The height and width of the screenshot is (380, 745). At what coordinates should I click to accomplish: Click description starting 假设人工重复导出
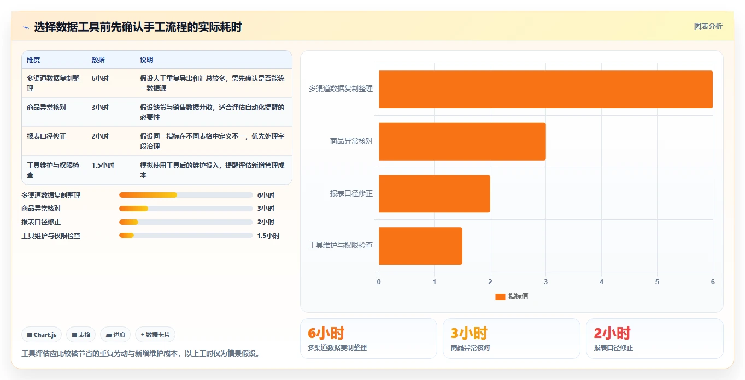coord(213,83)
